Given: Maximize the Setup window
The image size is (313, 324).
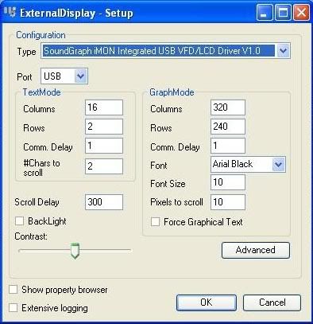Looking at the screenshot, I should (283, 13).
